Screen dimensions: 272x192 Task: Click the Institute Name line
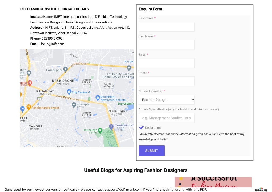(79, 17)
